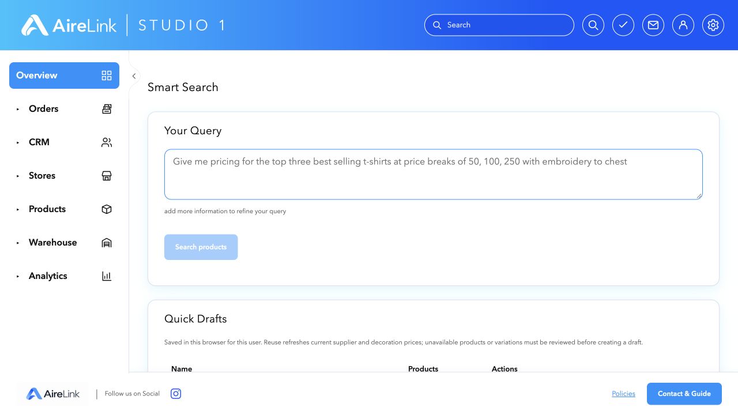This screenshot has height=415, width=738.
Task: Expand the Stores menu arrow
Action: (18, 176)
